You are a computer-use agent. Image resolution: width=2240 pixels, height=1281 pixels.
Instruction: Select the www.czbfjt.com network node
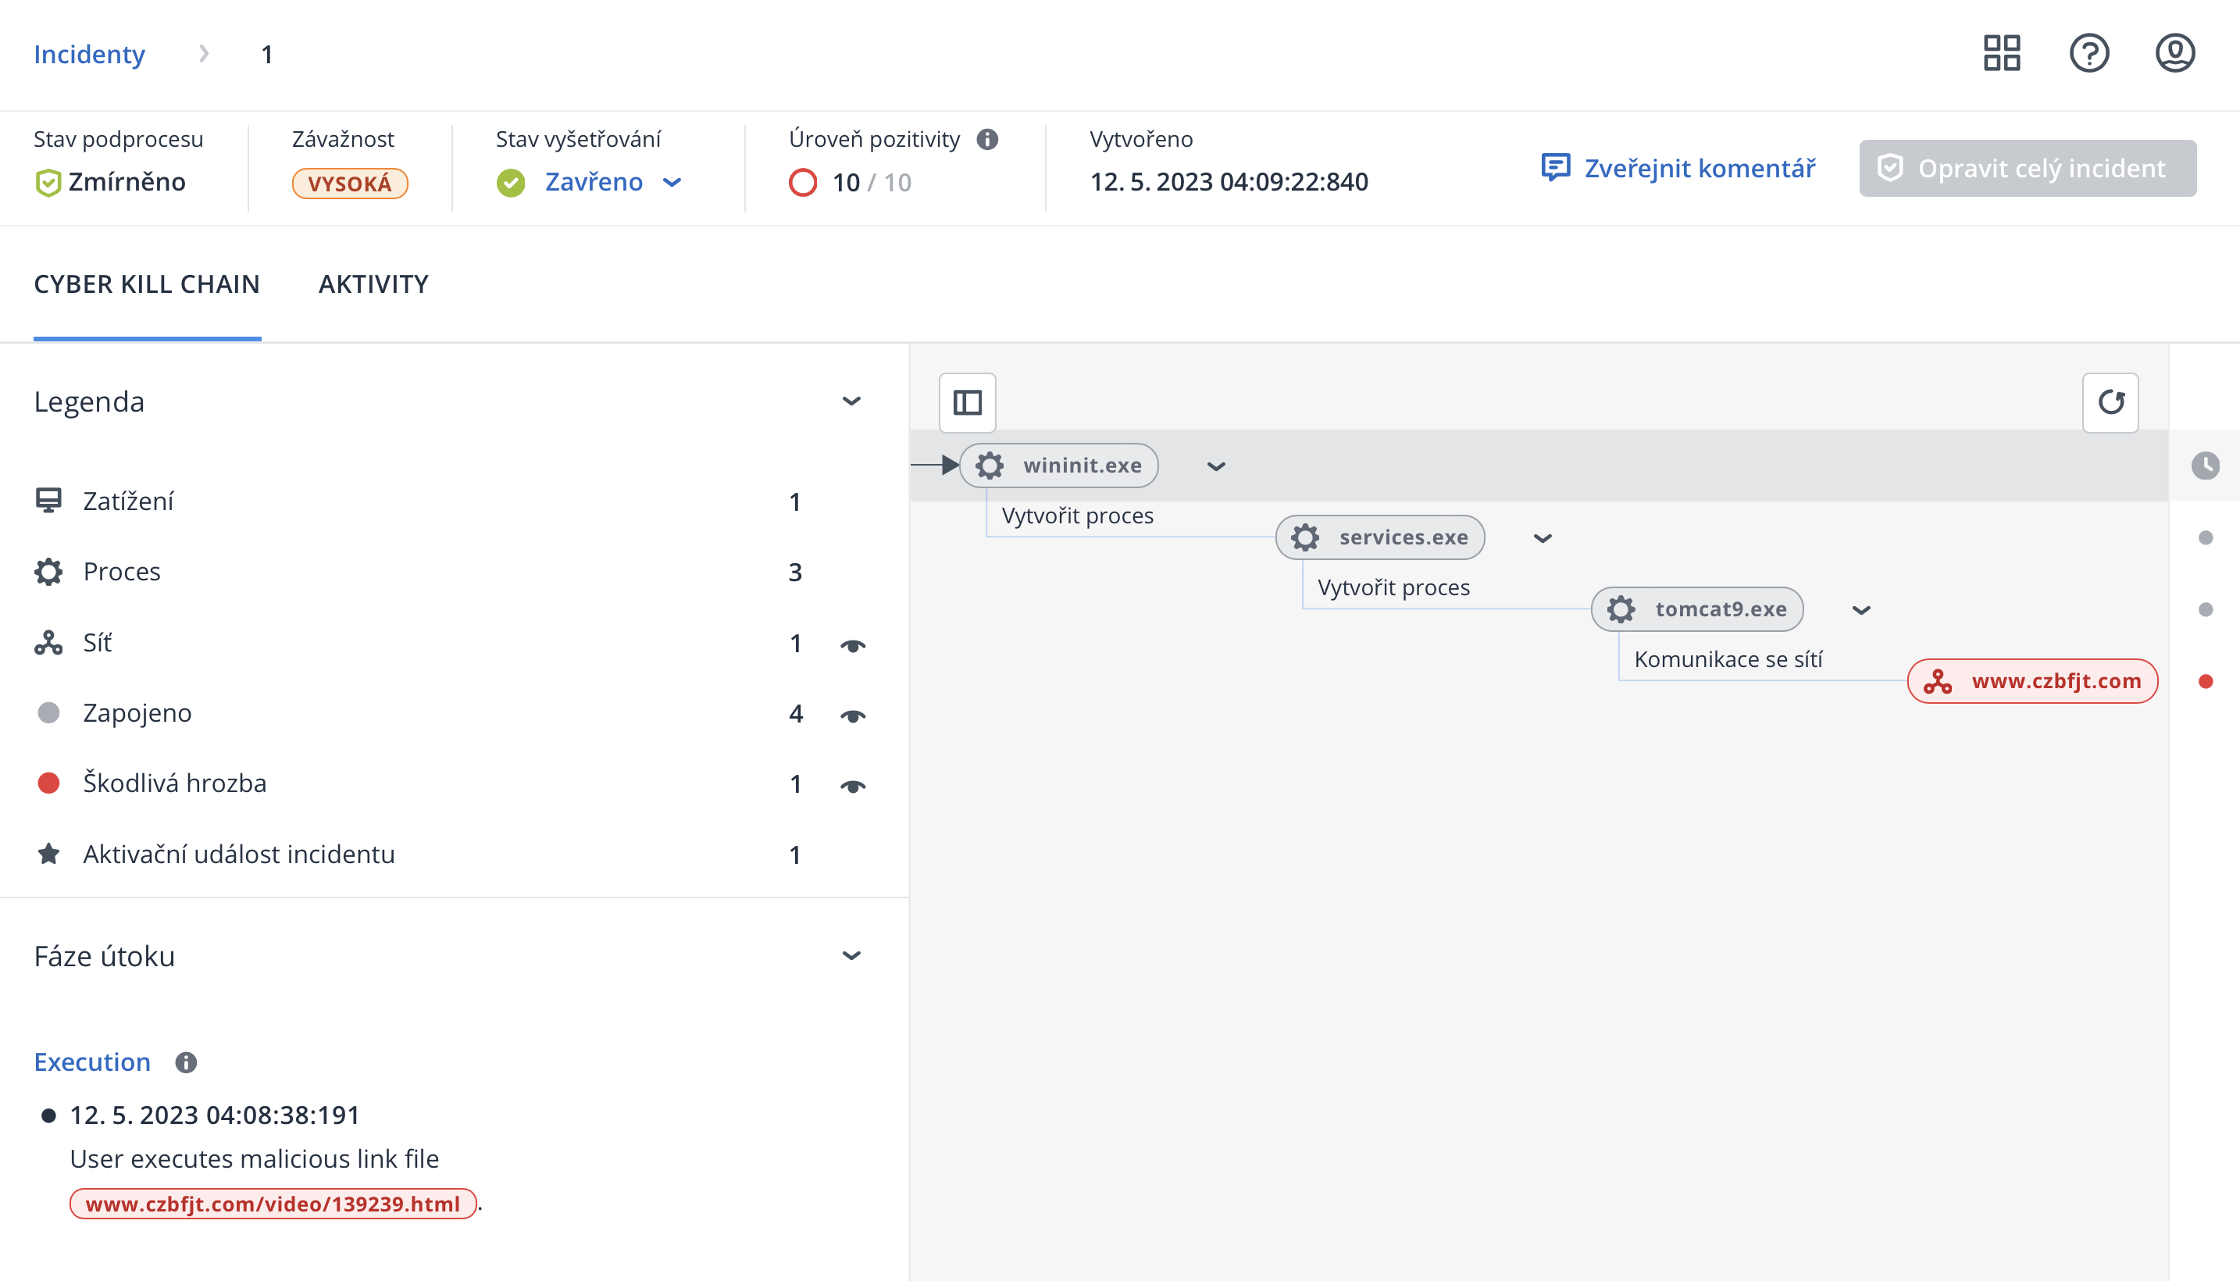[2031, 681]
